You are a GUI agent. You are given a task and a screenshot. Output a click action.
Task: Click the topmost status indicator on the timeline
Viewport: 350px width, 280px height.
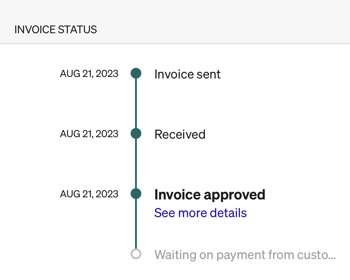click(x=136, y=73)
